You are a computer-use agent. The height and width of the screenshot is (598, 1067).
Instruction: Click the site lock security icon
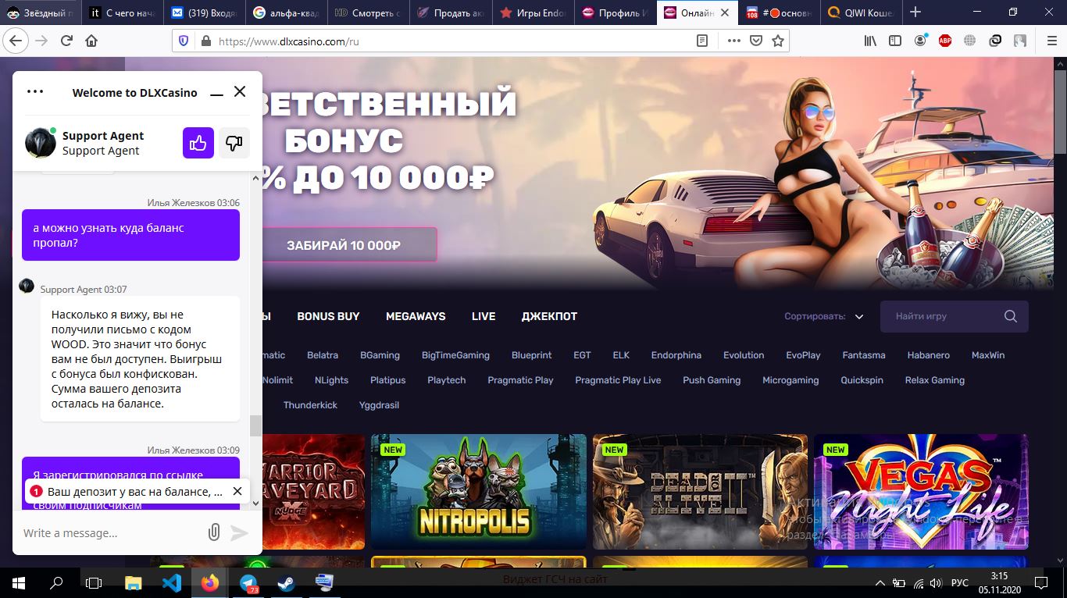click(x=205, y=41)
